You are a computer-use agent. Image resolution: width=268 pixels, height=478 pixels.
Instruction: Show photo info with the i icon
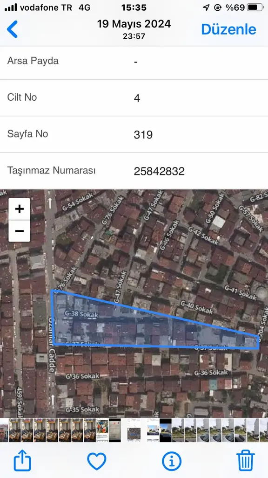pyautogui.click(x=172, y=461)
